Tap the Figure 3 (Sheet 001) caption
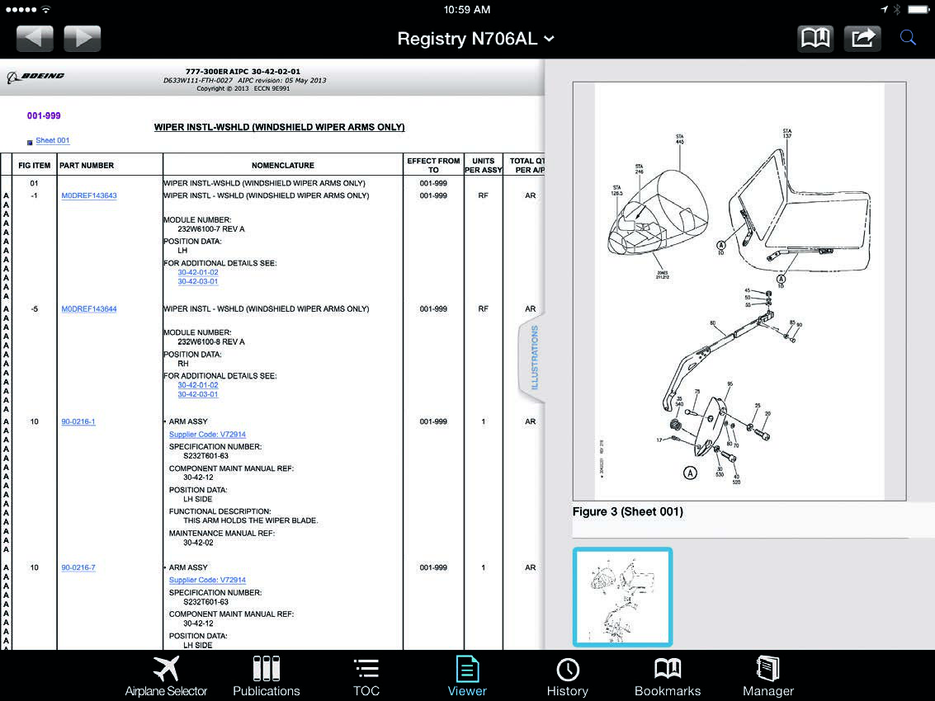Image resolution: width=935 pixels, height=701 pixels. point(628,511)
